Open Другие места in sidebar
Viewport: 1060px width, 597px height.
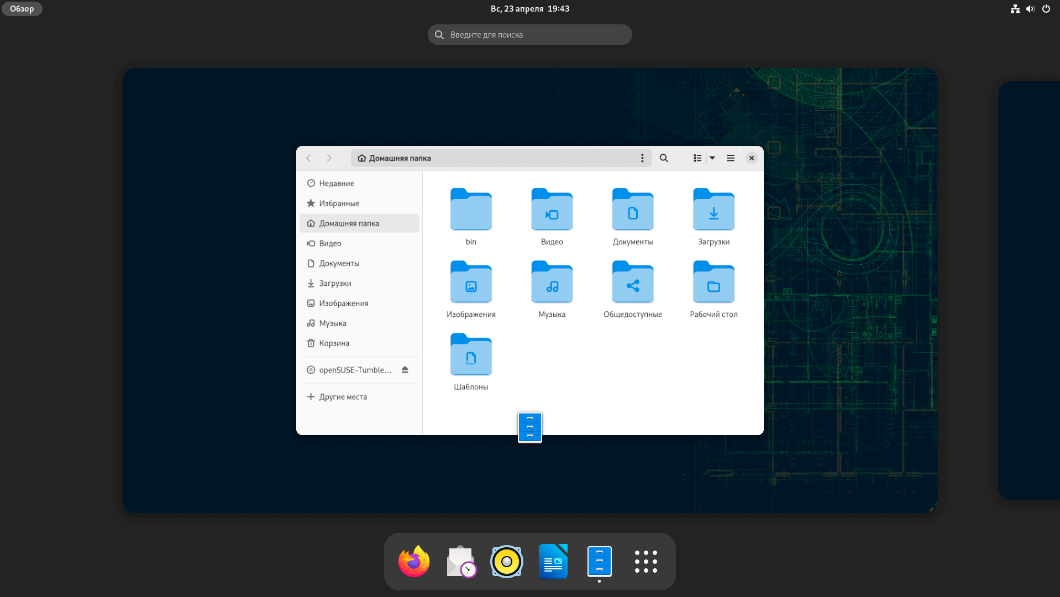tap(343, 397)
